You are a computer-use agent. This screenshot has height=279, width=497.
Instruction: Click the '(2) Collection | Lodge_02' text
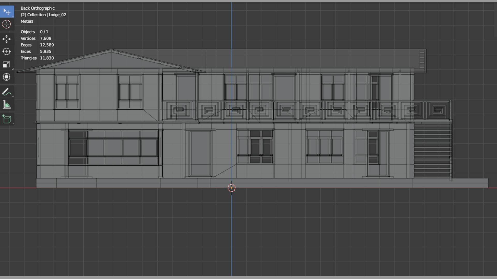point(43,15)
